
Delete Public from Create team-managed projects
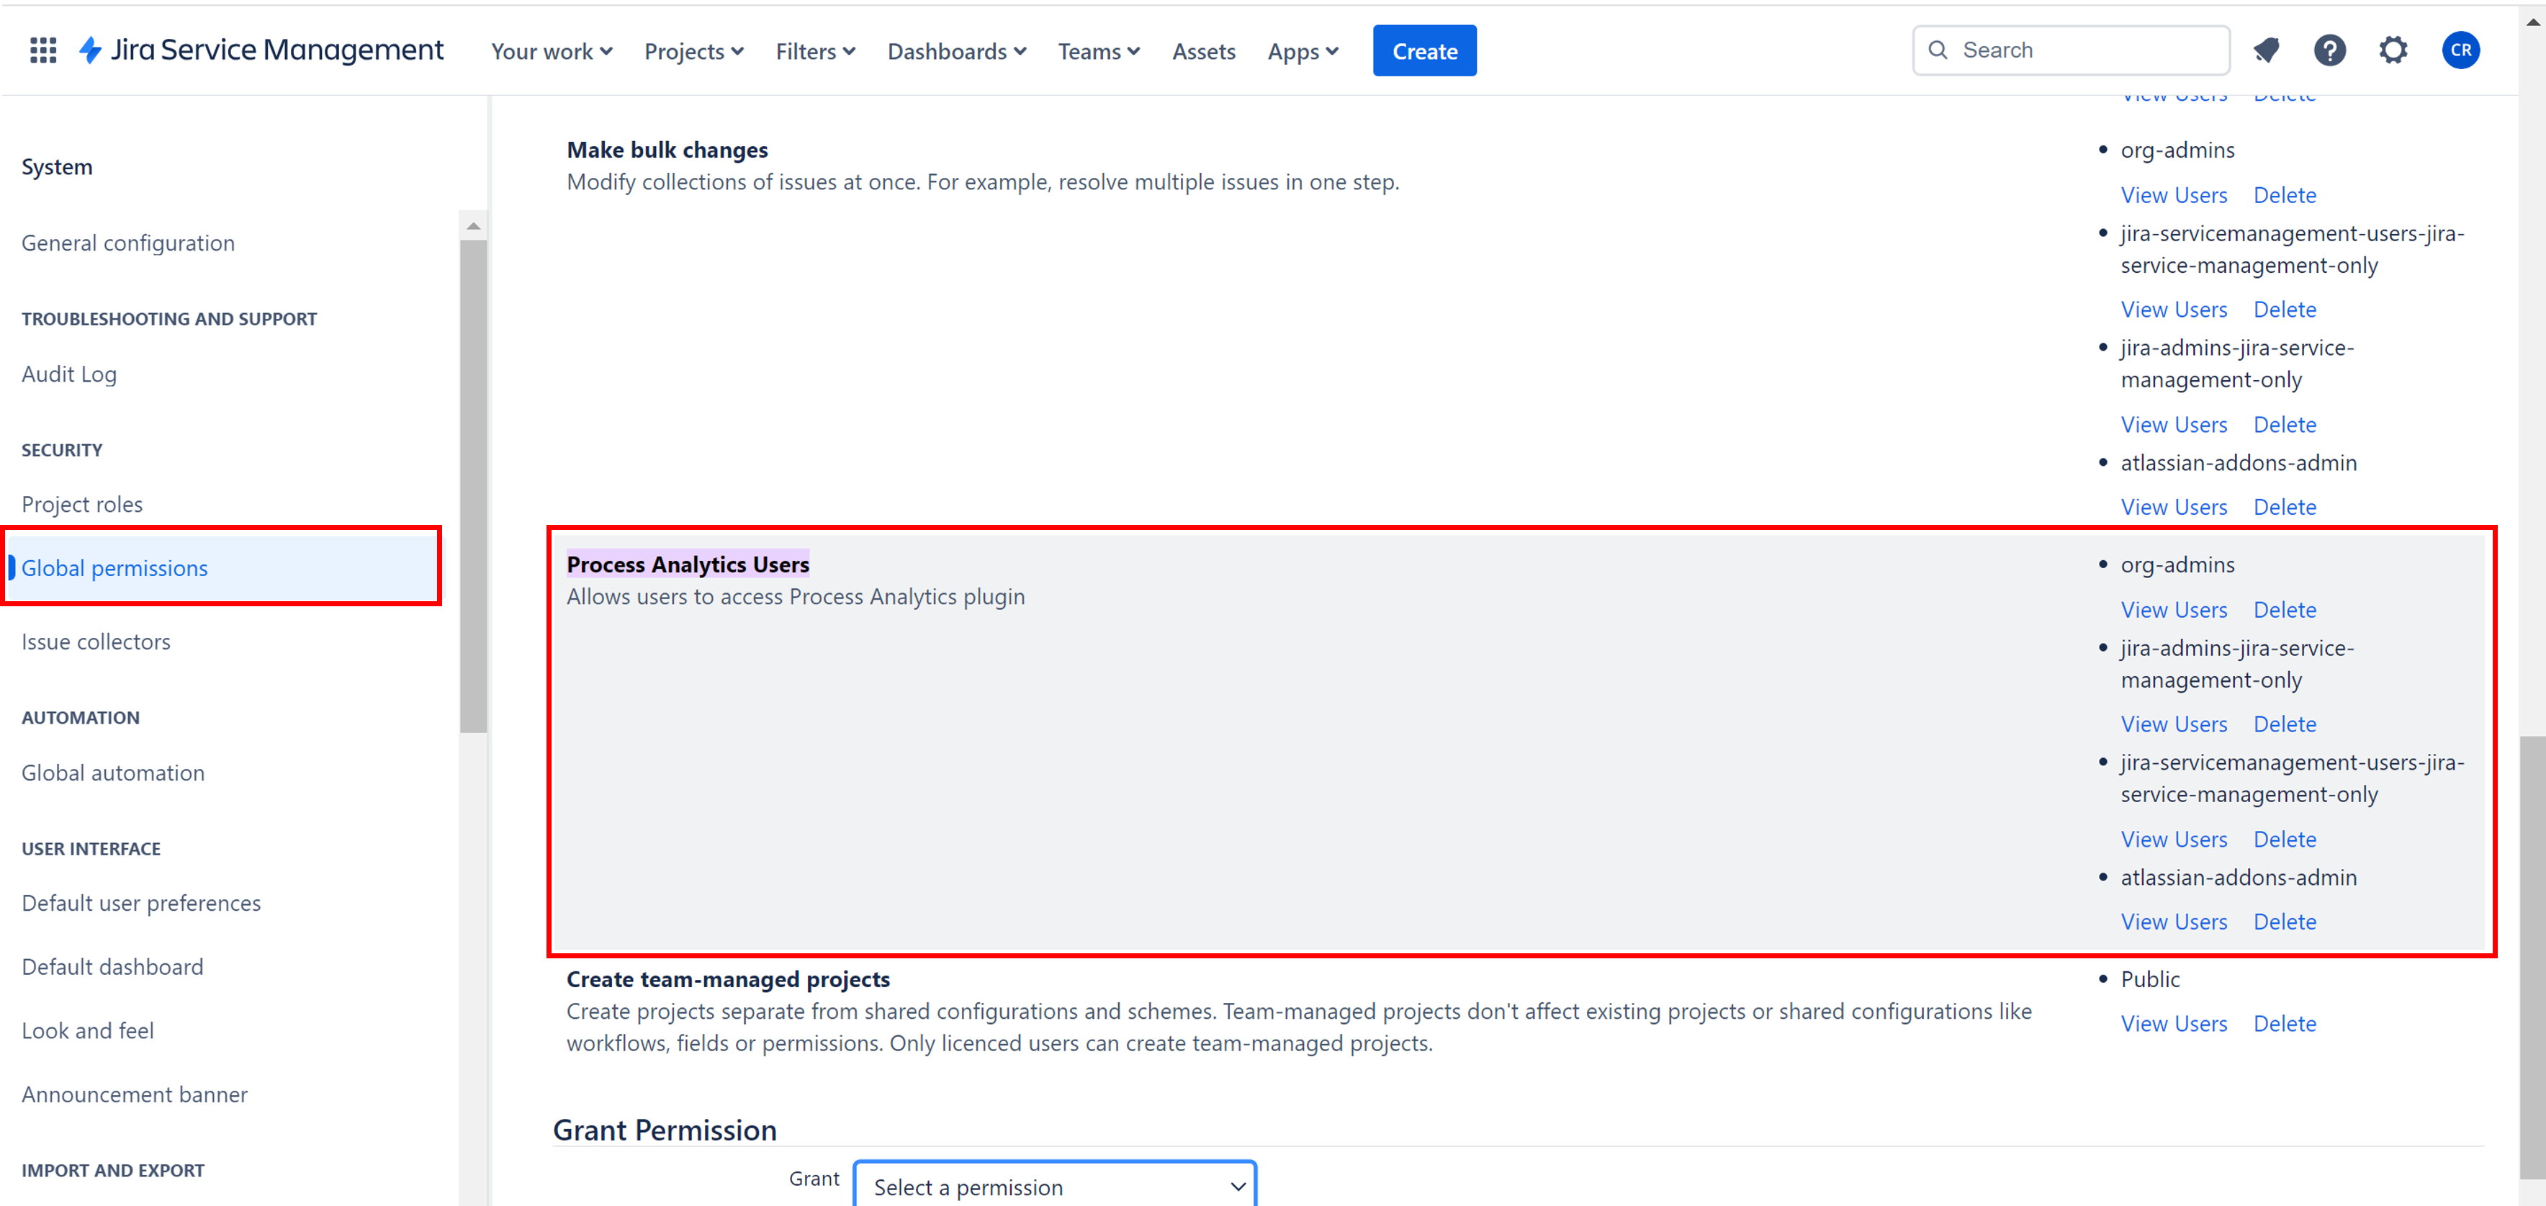pyautogui.click(x=2284, y=1024)
